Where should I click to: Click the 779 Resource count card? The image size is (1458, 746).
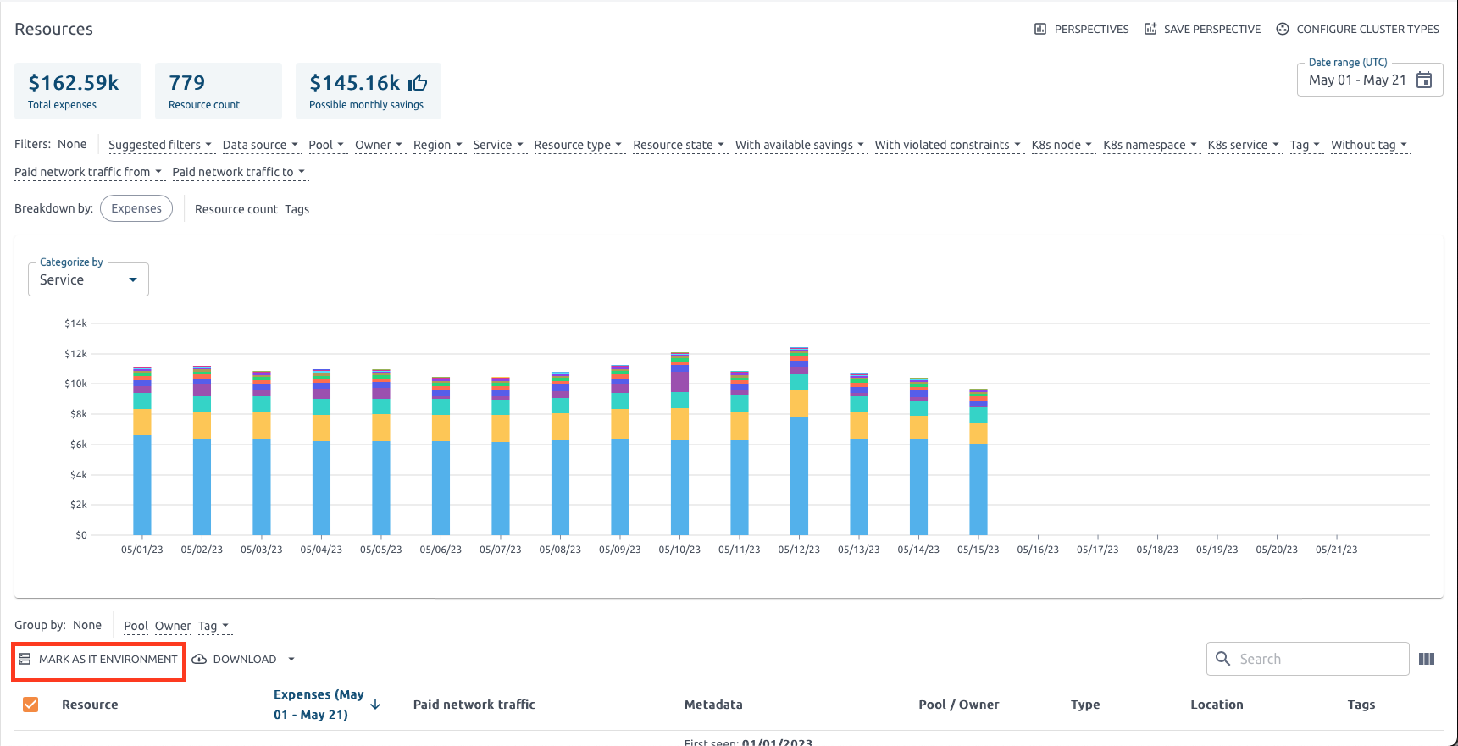click(219, 91)
